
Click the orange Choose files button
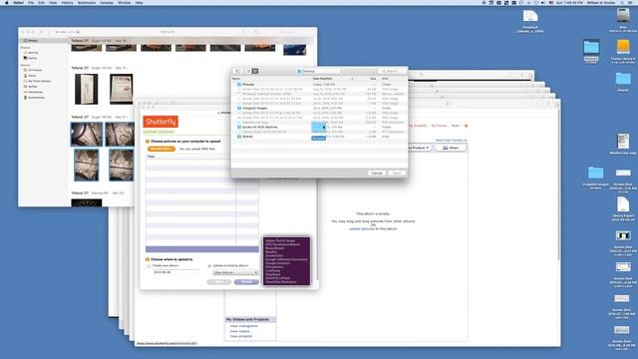161,149
